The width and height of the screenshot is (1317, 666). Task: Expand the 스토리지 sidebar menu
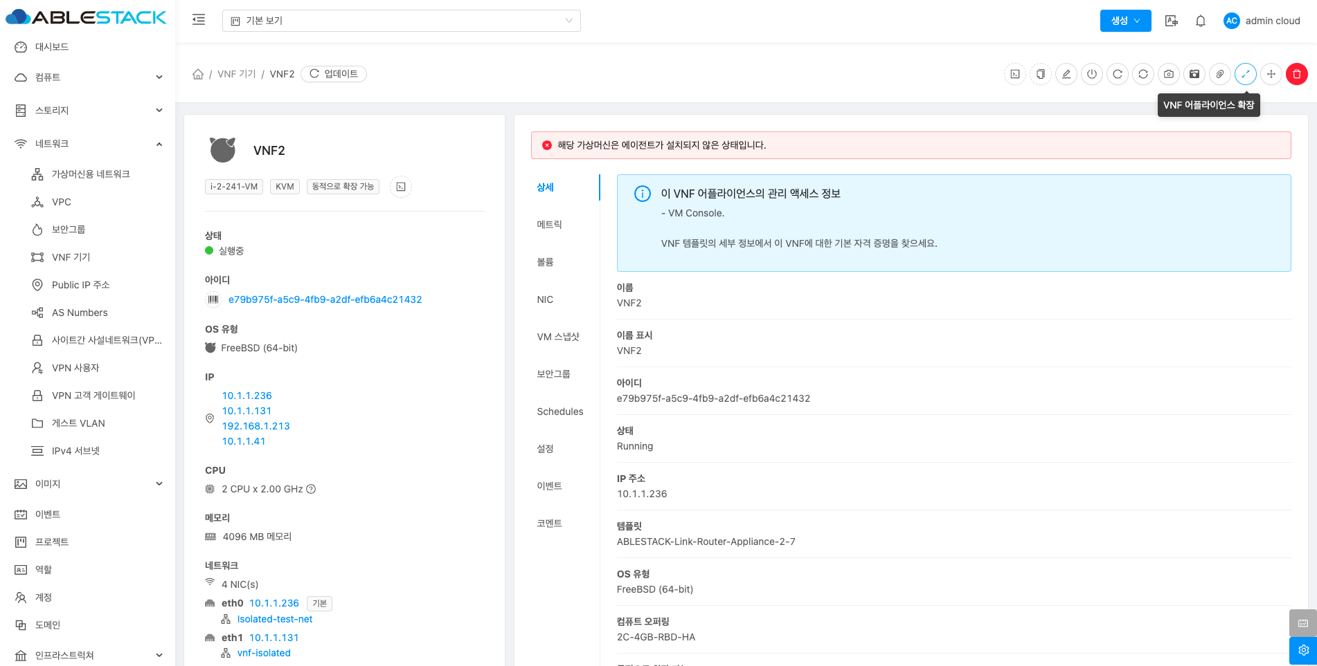click(89, 111)
